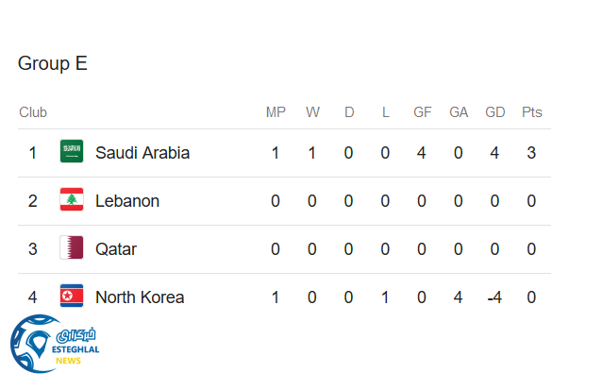Select the Qatar team name

click(x=116, y=248)
